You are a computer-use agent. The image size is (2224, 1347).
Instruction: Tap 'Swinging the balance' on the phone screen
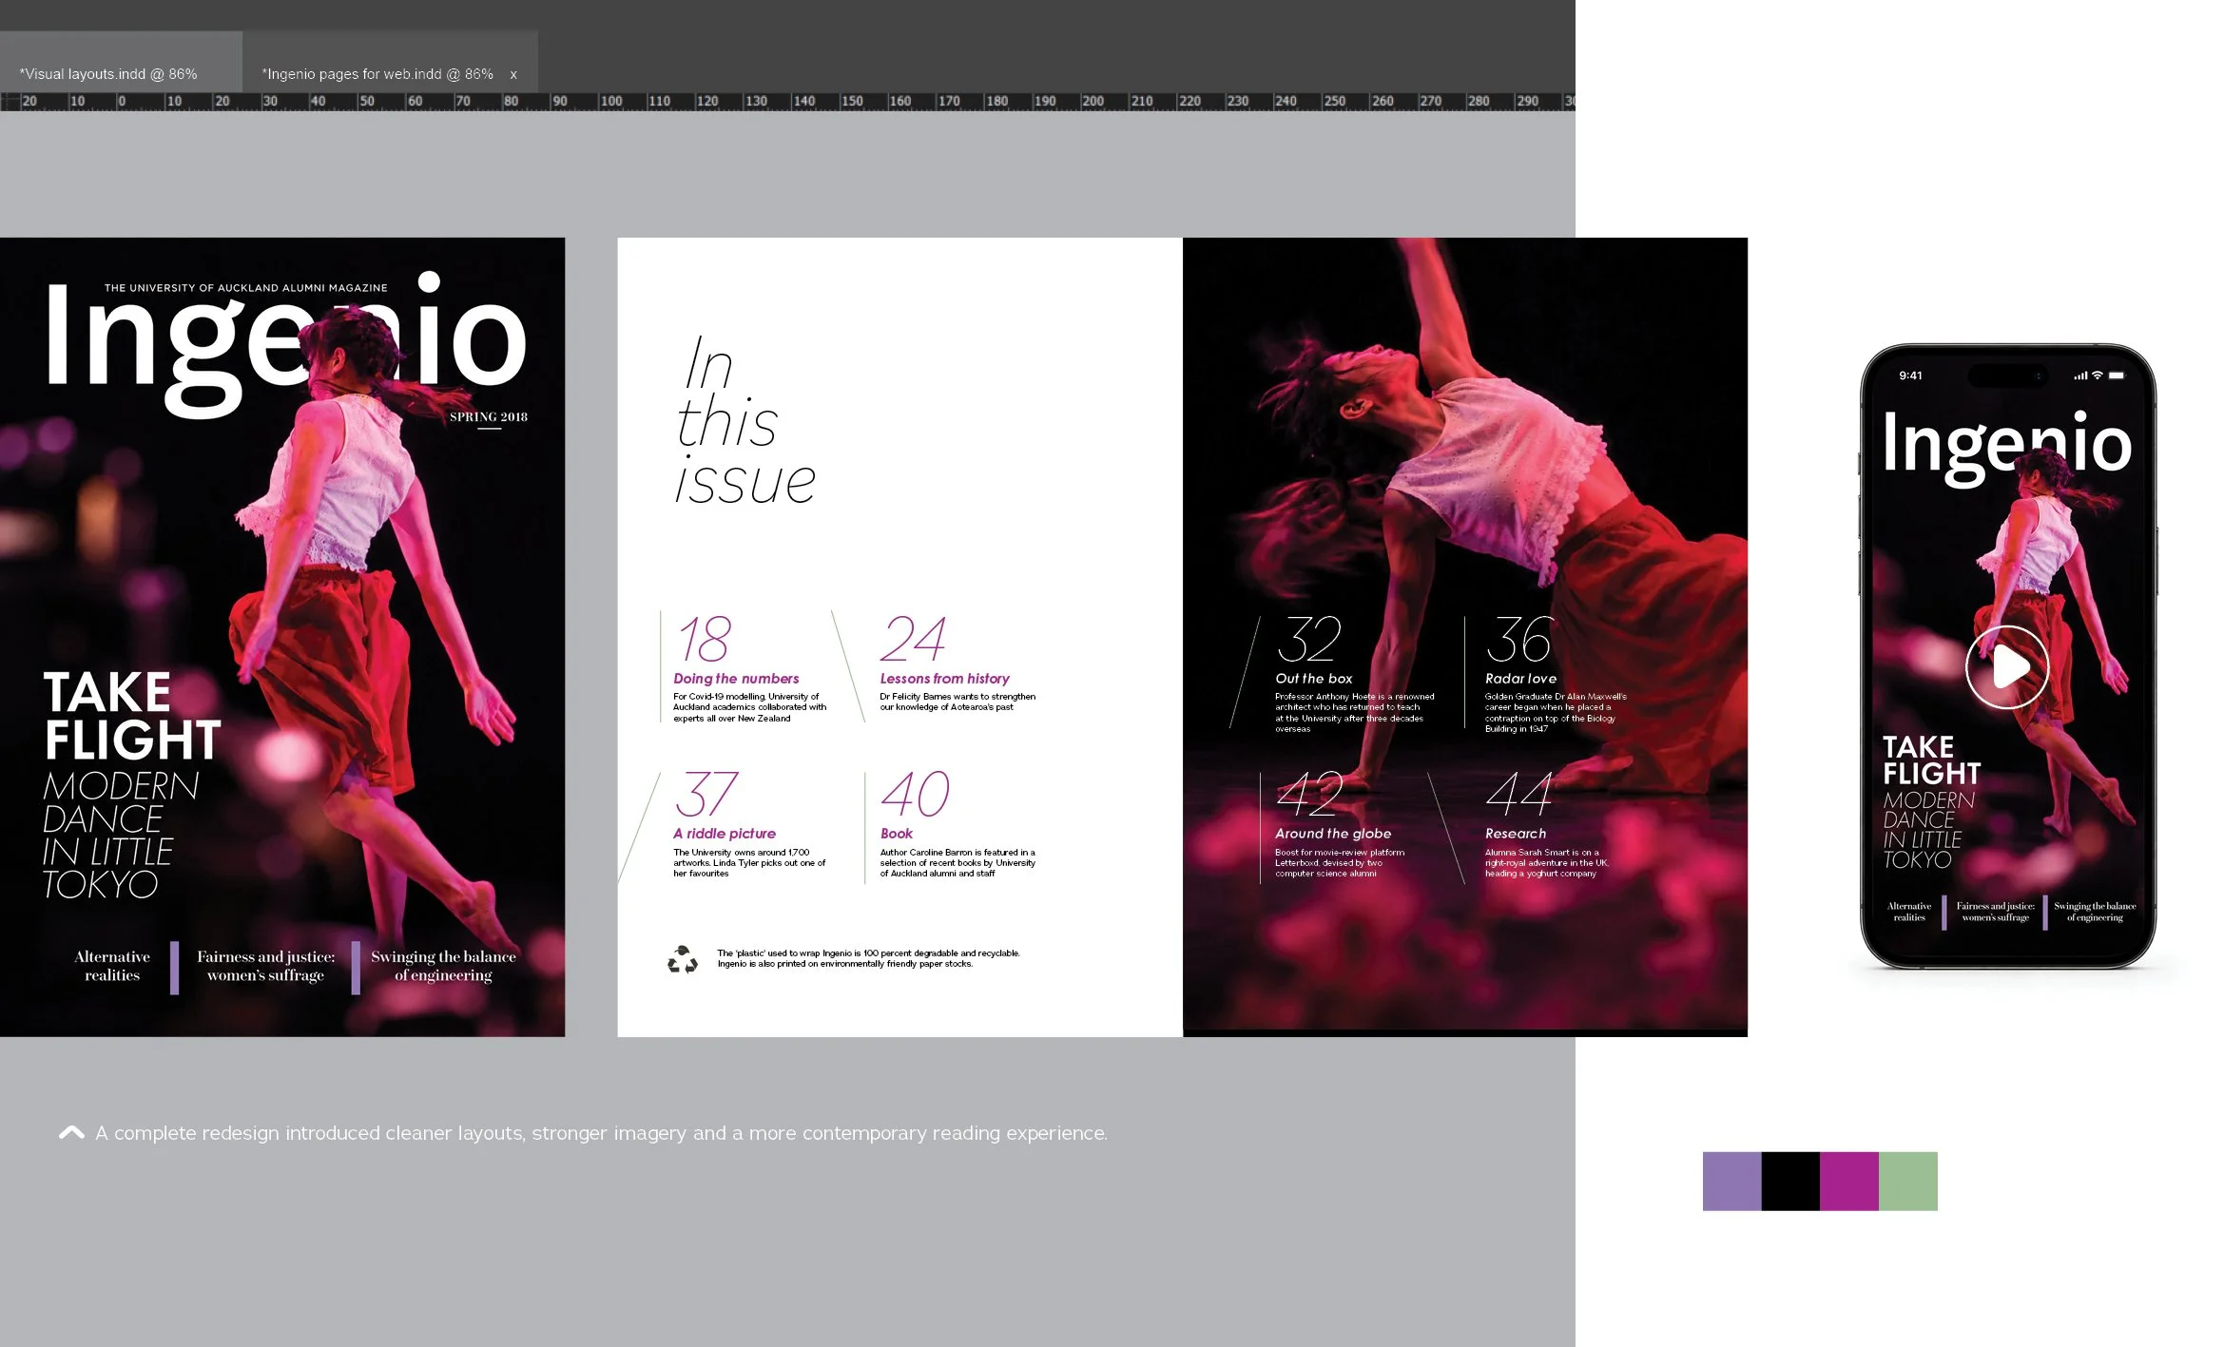2095,912
